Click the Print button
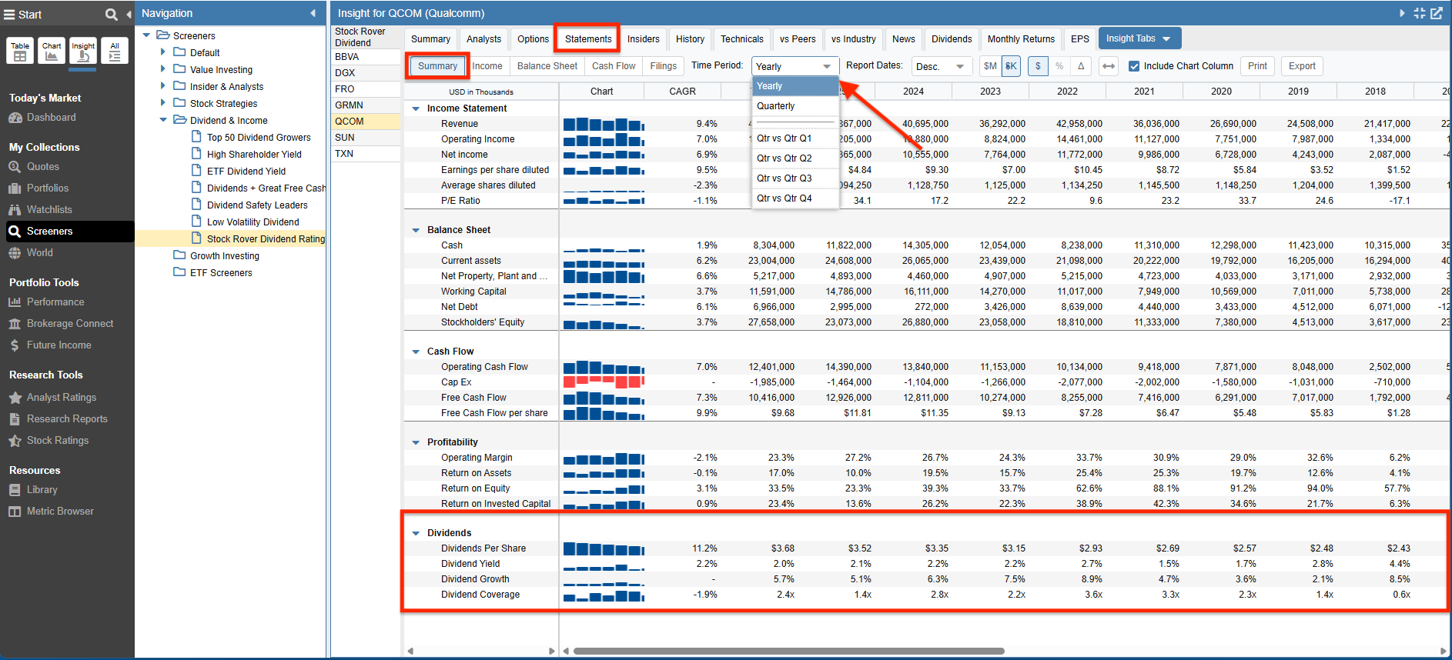The image size is (1452, 660). [x=1257, y=66]
